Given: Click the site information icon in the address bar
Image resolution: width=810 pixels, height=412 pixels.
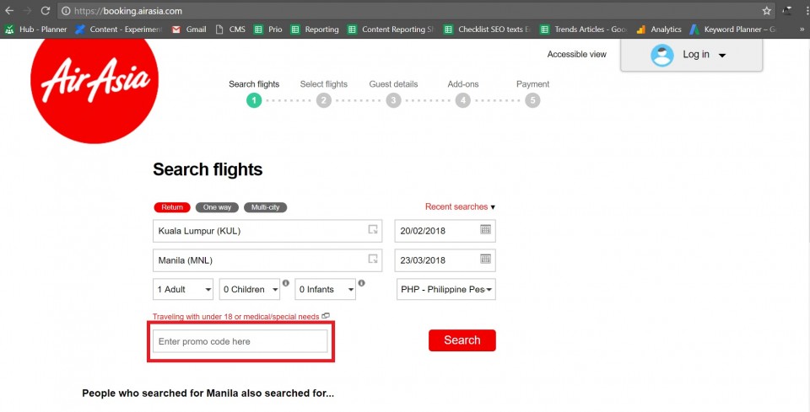Looking at the screenshot, I should [66, 11].
